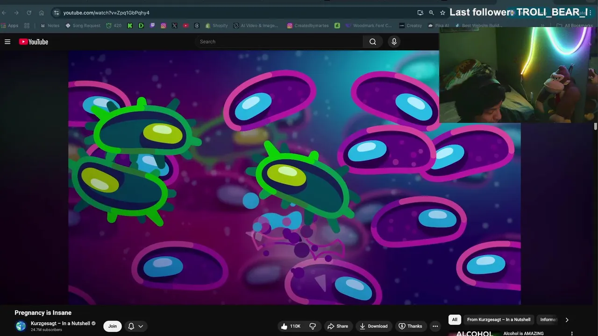Open the AI Video & Image bookmark
This screenshot has width=598, height=336.
coord(256,26)
